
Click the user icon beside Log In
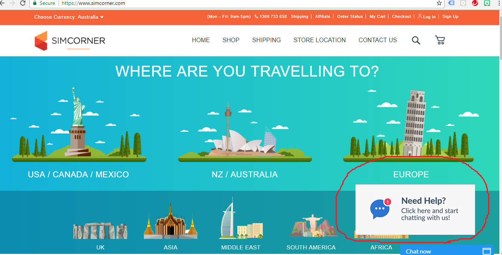[x=420, y=16]
